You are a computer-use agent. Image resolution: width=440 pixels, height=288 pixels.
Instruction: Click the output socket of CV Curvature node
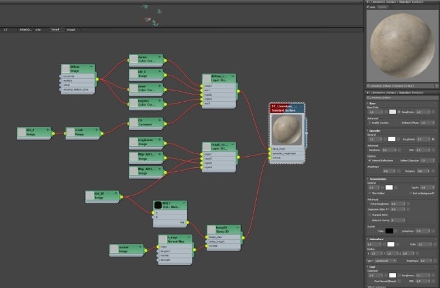click(x=165, y=124)
